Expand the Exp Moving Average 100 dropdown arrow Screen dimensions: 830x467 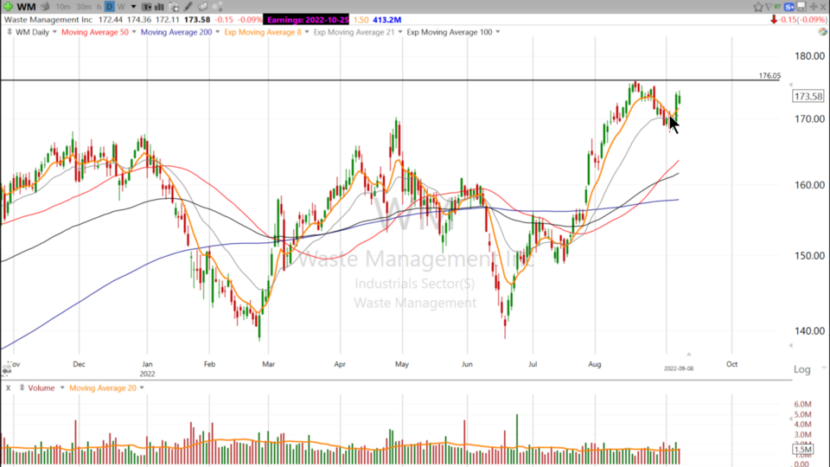[498, 32]
